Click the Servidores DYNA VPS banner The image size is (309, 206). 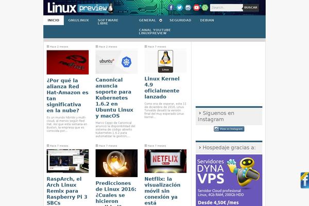(x=229, y=180)
